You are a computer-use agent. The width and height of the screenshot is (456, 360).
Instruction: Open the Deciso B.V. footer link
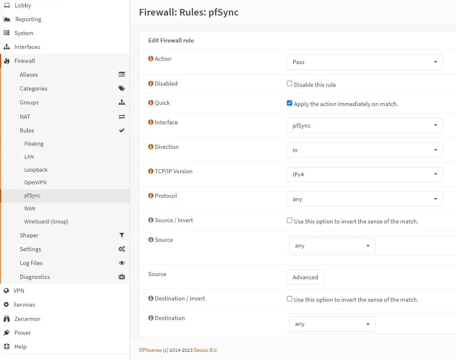coord(206,350)
